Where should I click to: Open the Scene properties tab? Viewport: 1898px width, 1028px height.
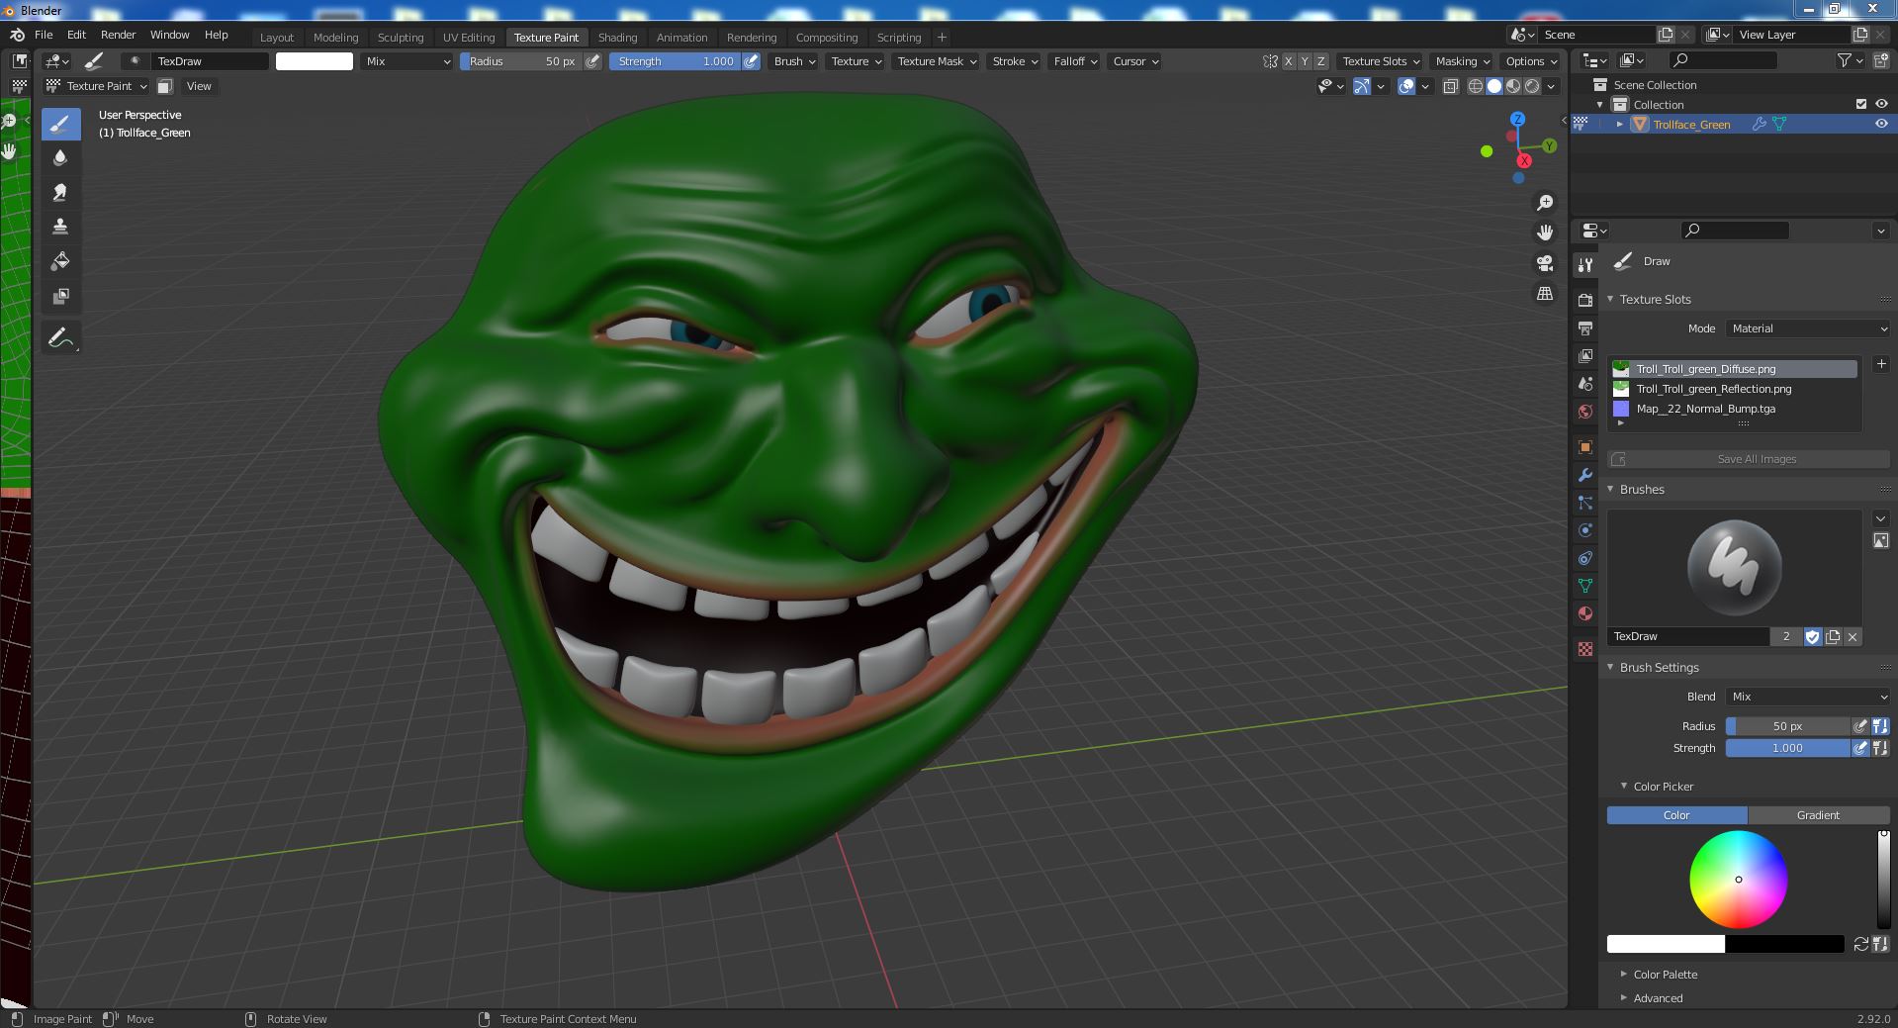[x=1585, y=384]
